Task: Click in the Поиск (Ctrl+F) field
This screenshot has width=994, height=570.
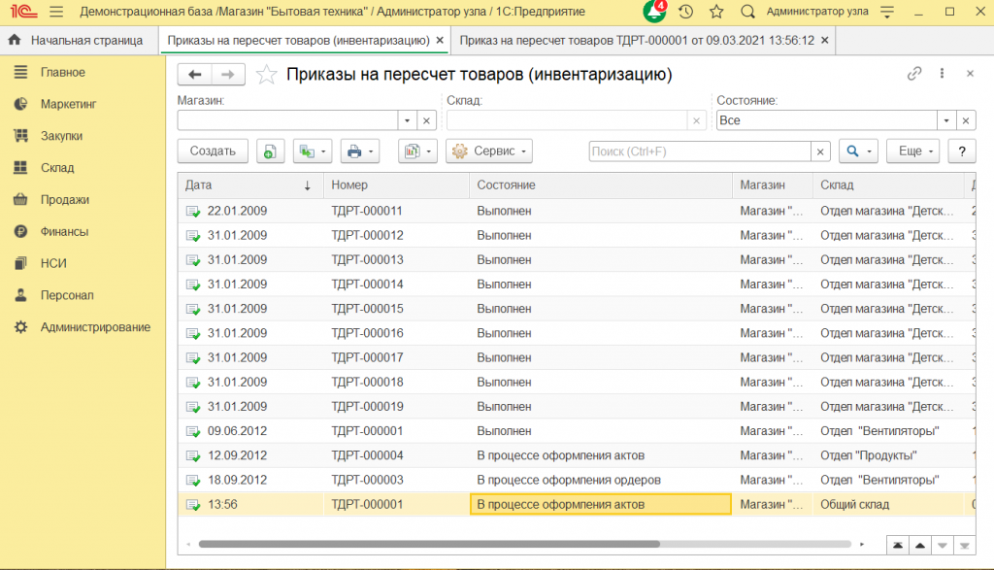Action: coord(700,151)
